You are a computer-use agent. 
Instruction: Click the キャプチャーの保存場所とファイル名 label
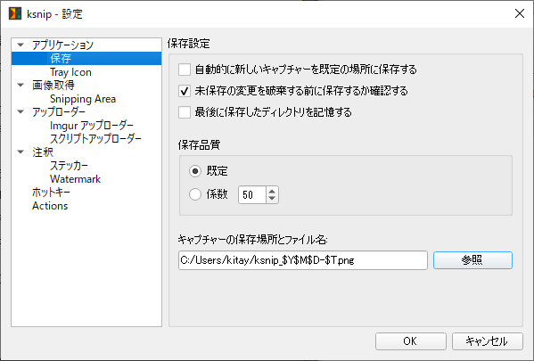click(252, 240)
